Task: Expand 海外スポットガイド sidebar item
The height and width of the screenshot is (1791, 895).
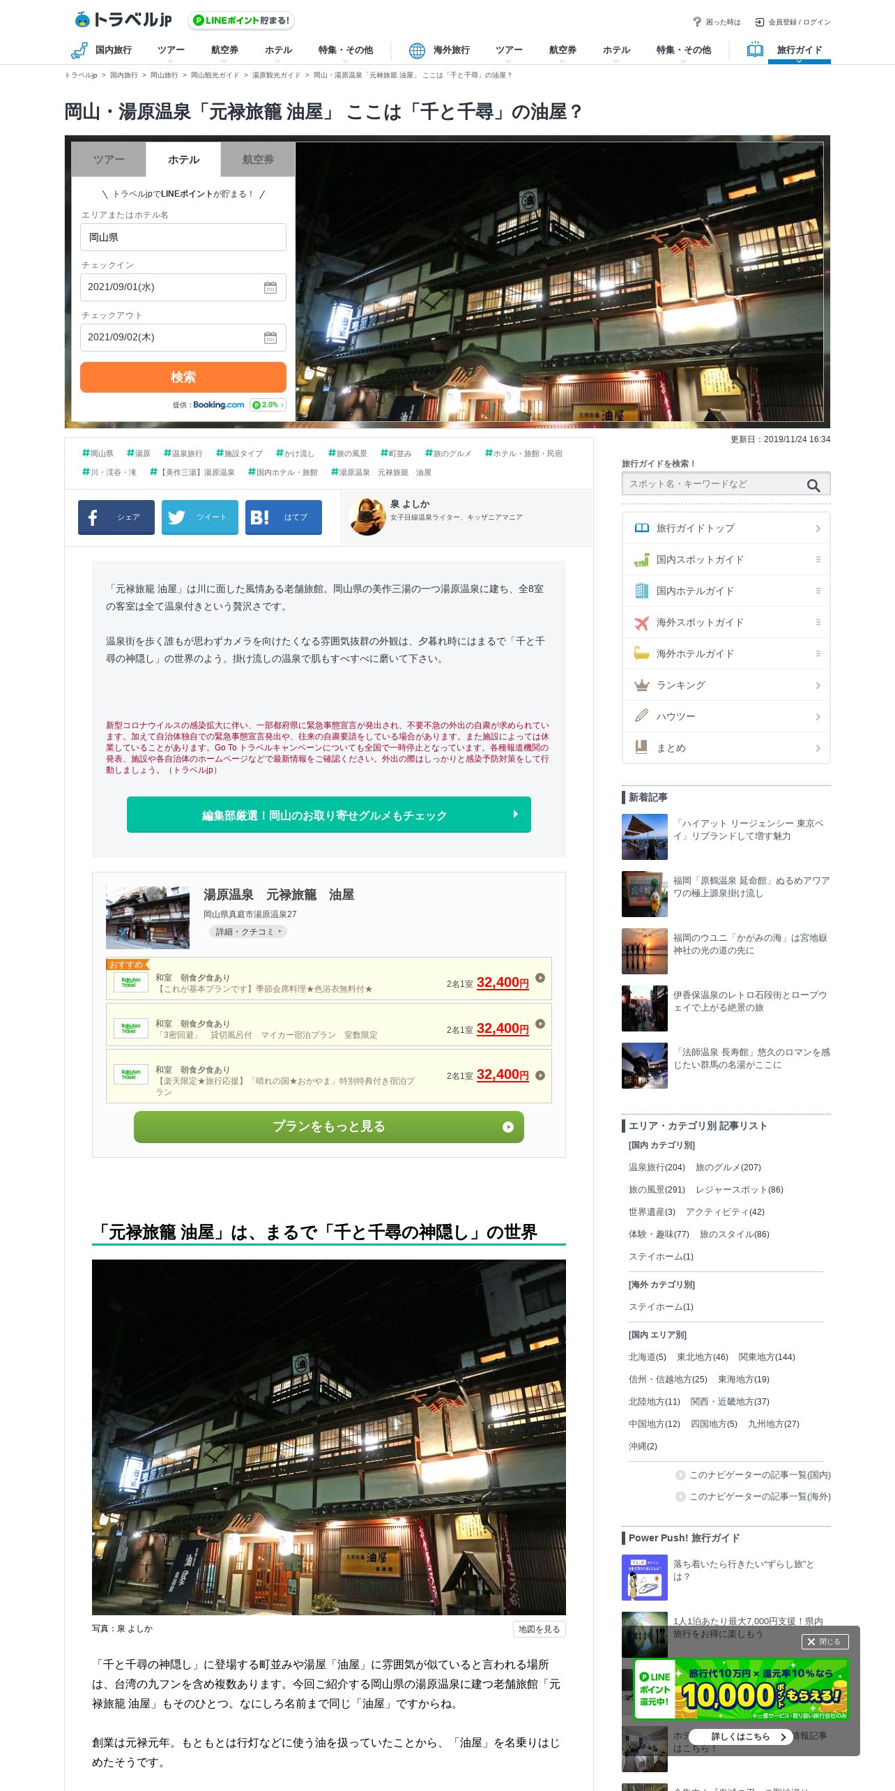Action: coord(726,623)
